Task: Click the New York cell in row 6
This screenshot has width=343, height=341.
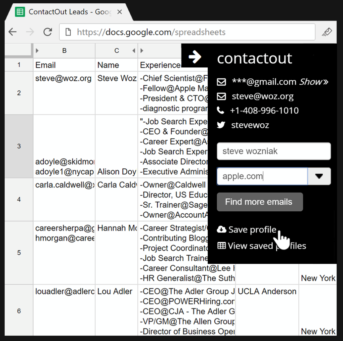Action: (x=318, y=310)
